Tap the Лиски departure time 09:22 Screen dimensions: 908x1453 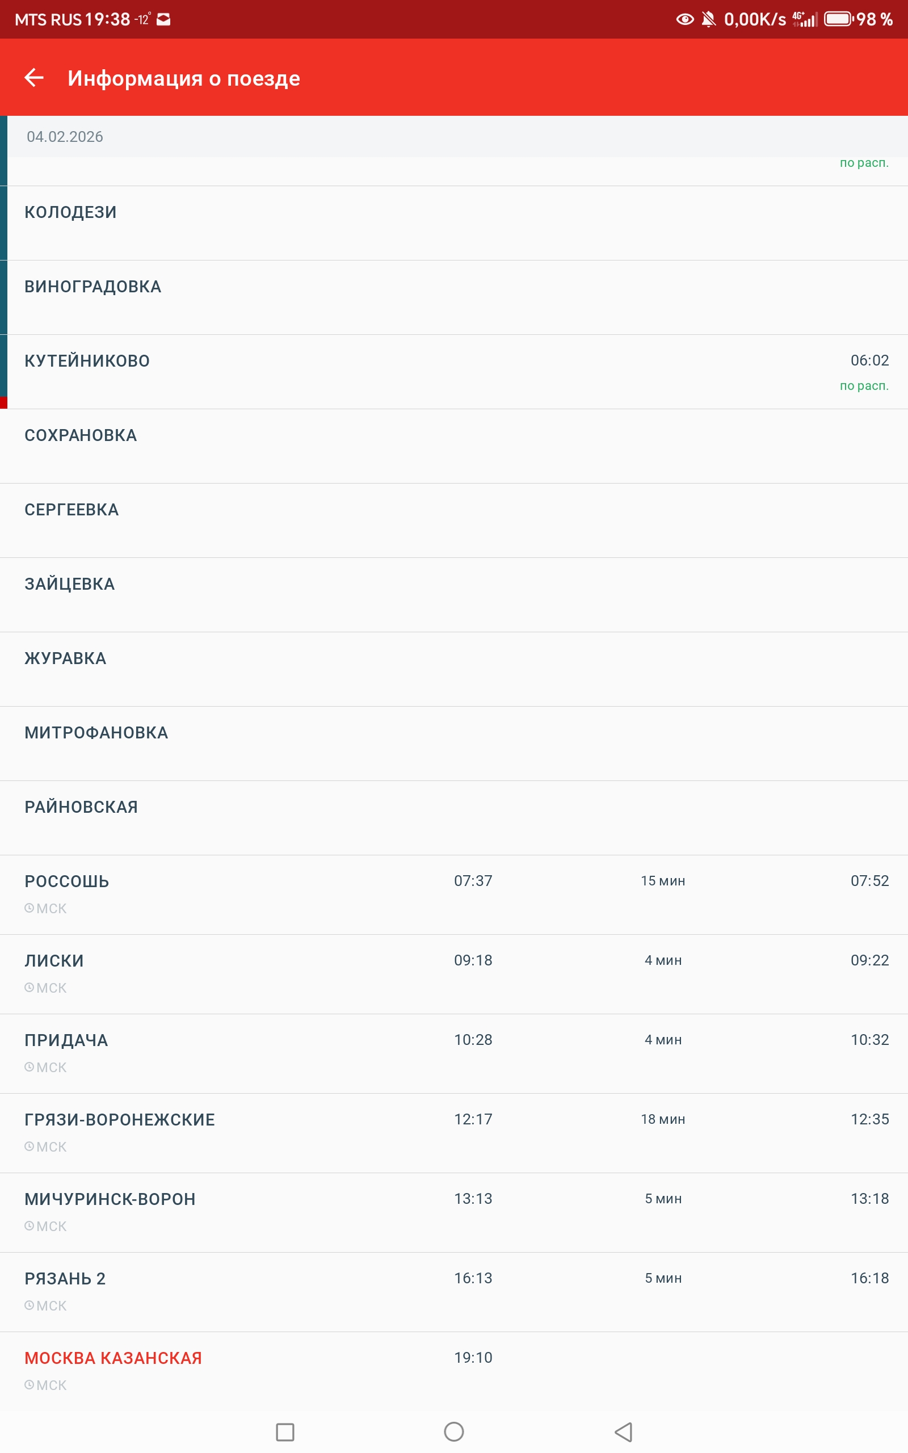coord(869,960)
